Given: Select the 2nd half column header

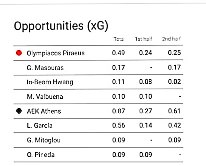Looking at the screenshot, I should click(171, 39).
